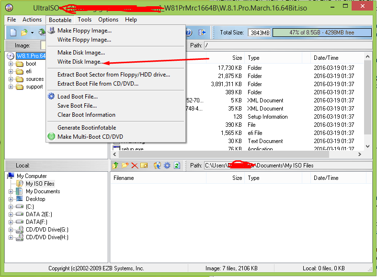The width and height of the screenshot is (377, 277).
Task: Click the Desktop icon in Local tree
Action: tap(20, 199)
